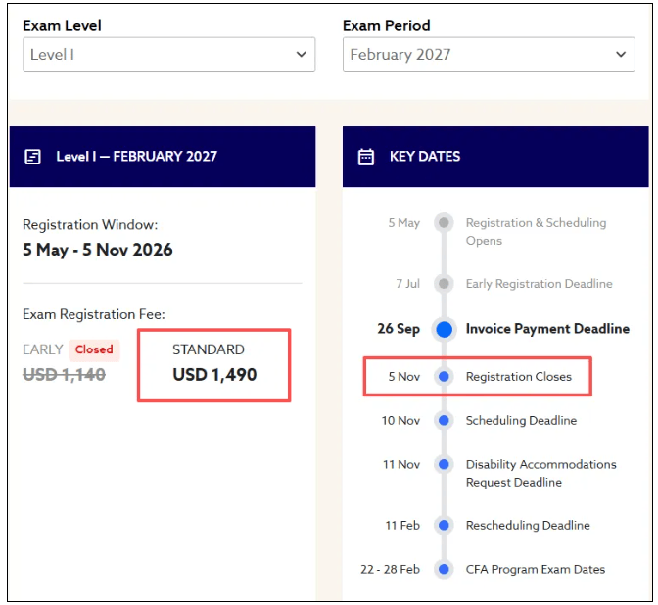Click the 'Level I — FEBRUARY 2027' heading
The image size is (658, 605).
(x=137, y=157)
